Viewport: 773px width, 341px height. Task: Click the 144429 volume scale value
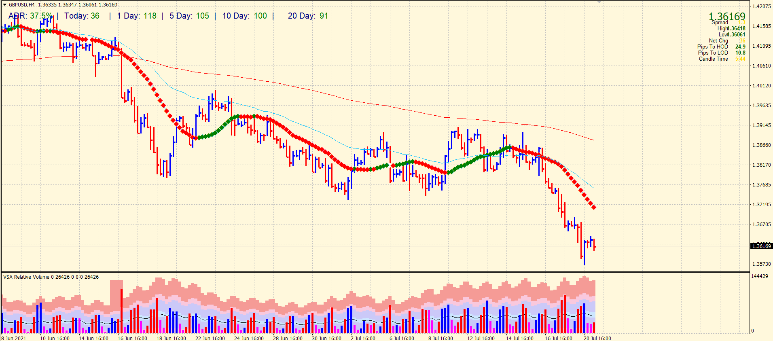759,276
